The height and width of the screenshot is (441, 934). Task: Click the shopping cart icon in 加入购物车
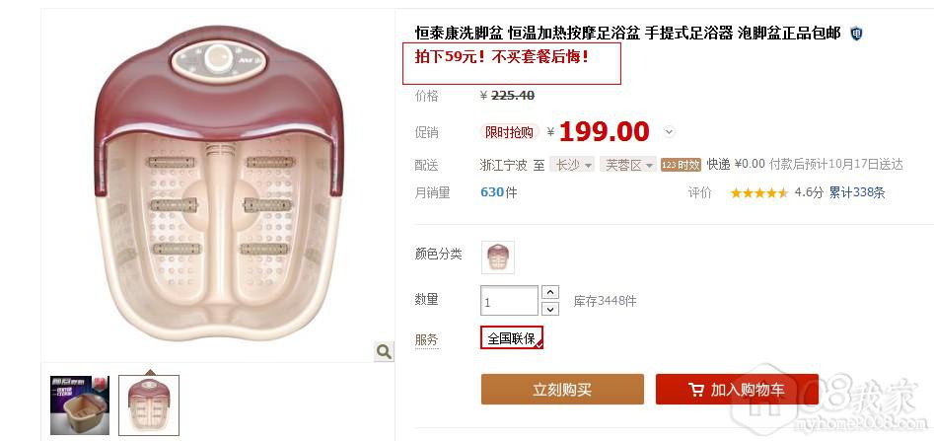pyautogui.click(x=695, y=390)
